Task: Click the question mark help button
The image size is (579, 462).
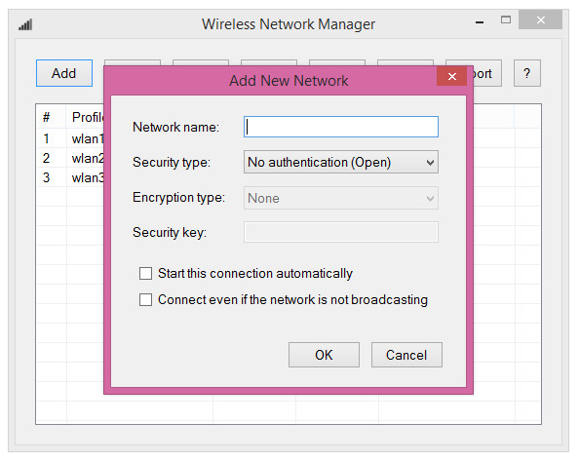Action: coord(527,73)
